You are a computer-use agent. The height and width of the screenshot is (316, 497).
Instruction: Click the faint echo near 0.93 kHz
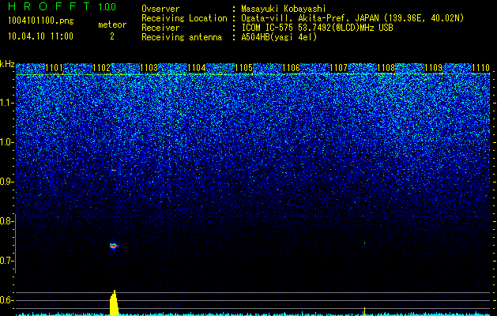click(x=114, y=170)
